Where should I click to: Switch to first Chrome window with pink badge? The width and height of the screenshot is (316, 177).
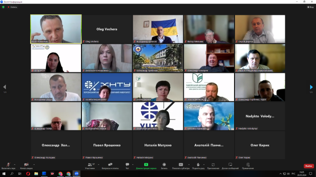tap(60, 174)
